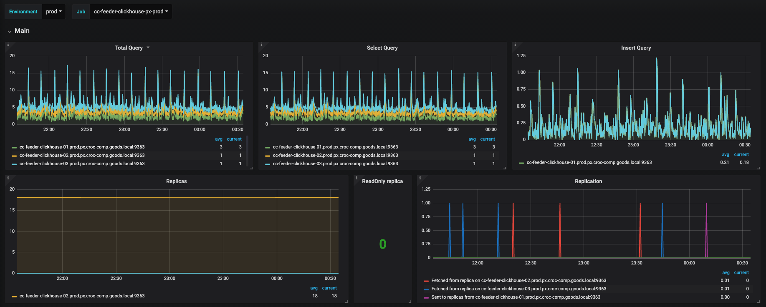
Task: Click yellow color swatch in Replicas legend
Action: tap(14, 296)
